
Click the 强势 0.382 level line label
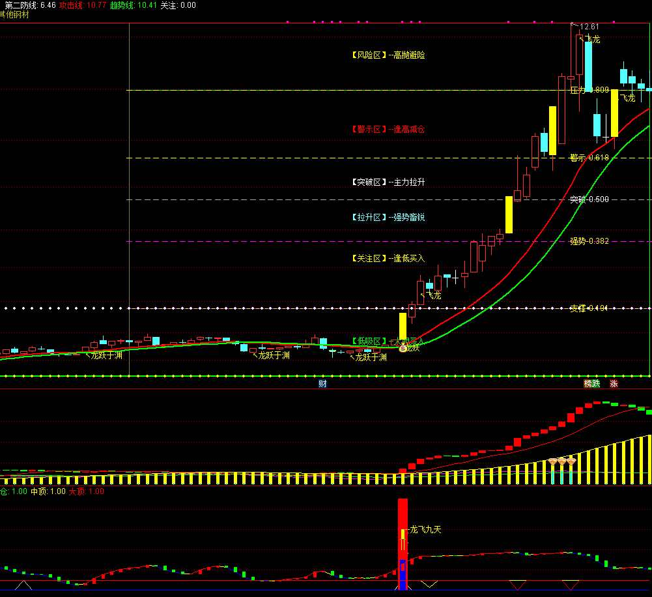tap(589, 241)
